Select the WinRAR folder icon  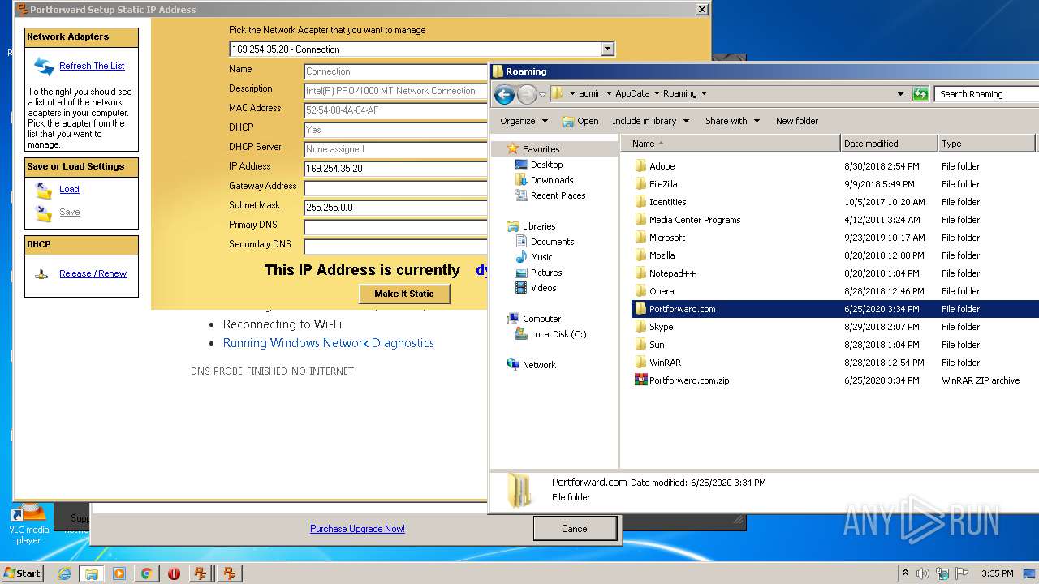click(640, 363)
